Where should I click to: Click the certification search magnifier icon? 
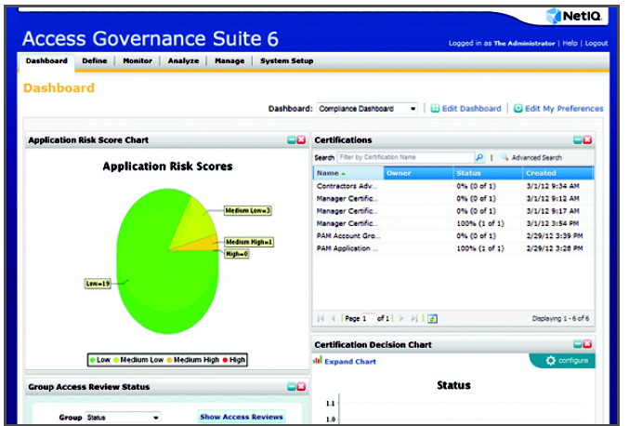pyautogui.click(x=479, y=157)
